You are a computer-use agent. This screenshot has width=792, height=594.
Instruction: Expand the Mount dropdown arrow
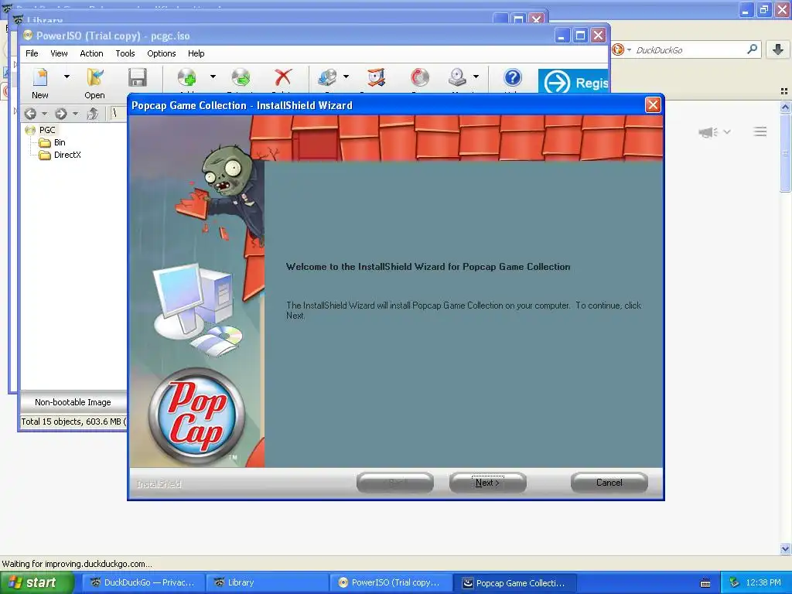pyautogui.click(x=476, y=77)
